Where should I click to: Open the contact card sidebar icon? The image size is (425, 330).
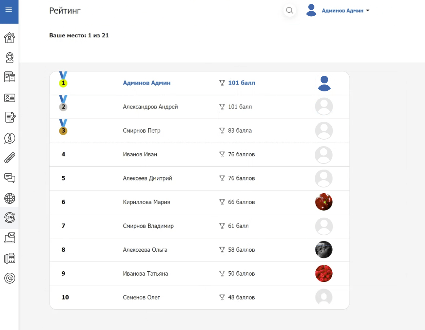9,98
